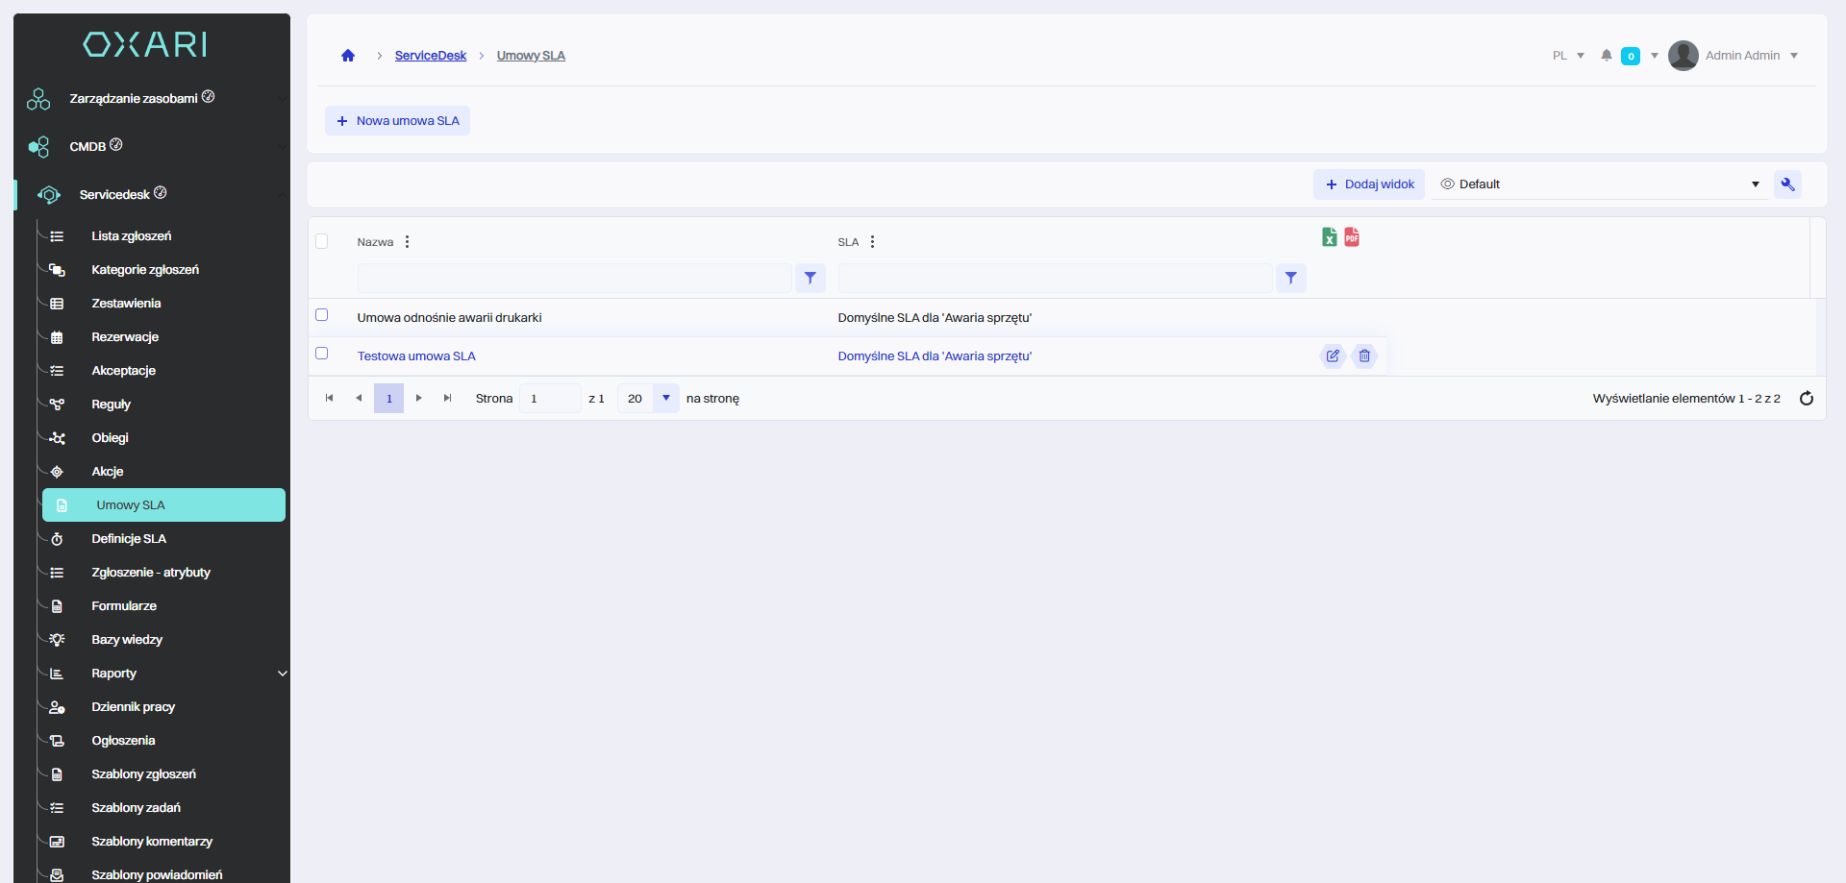Export table to PDF file

tap(1352, 237)
